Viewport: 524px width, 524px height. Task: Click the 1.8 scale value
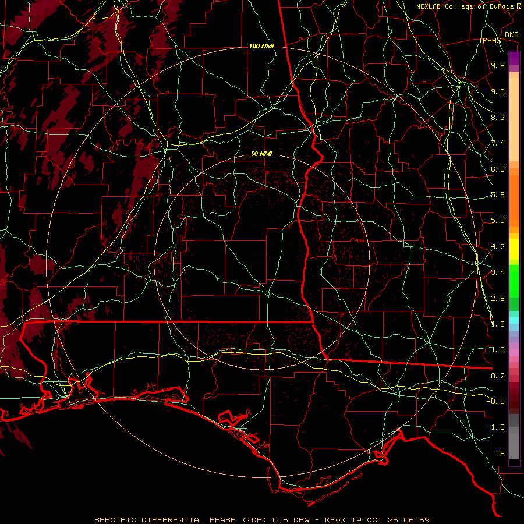(x=498, y=324)
